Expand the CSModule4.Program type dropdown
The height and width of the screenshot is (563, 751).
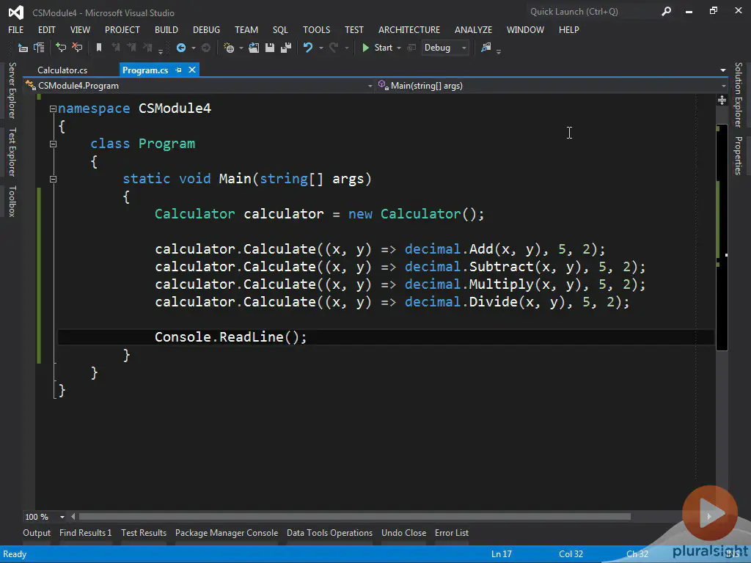370,86
